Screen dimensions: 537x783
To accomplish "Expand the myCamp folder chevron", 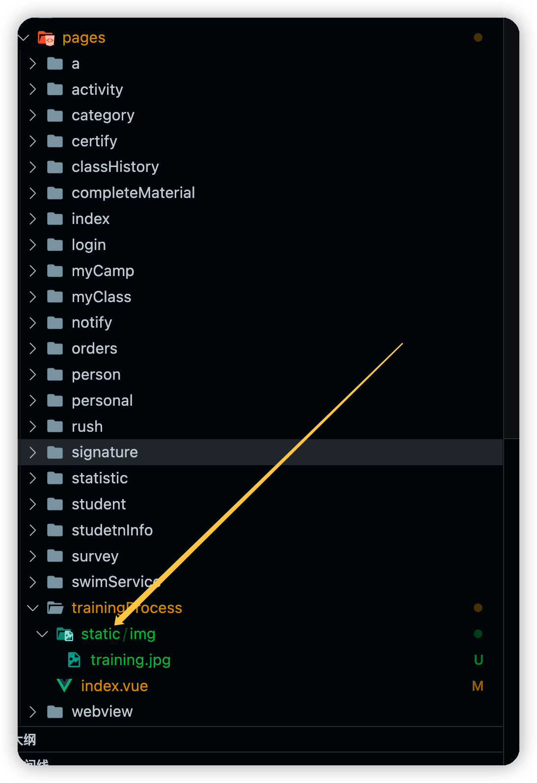I will click(33, 271).
